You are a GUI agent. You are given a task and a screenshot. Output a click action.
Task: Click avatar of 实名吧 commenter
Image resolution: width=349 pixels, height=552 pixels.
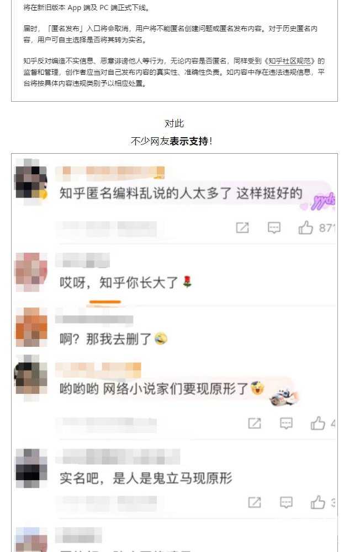click(x=31, y=468)
